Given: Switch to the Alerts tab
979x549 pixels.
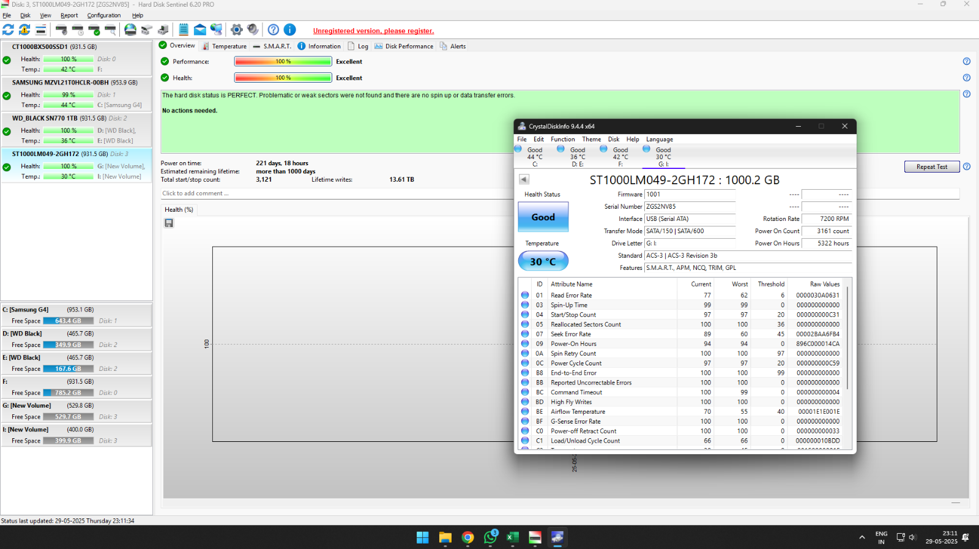Looking at the screenshot, I should 453,46.
